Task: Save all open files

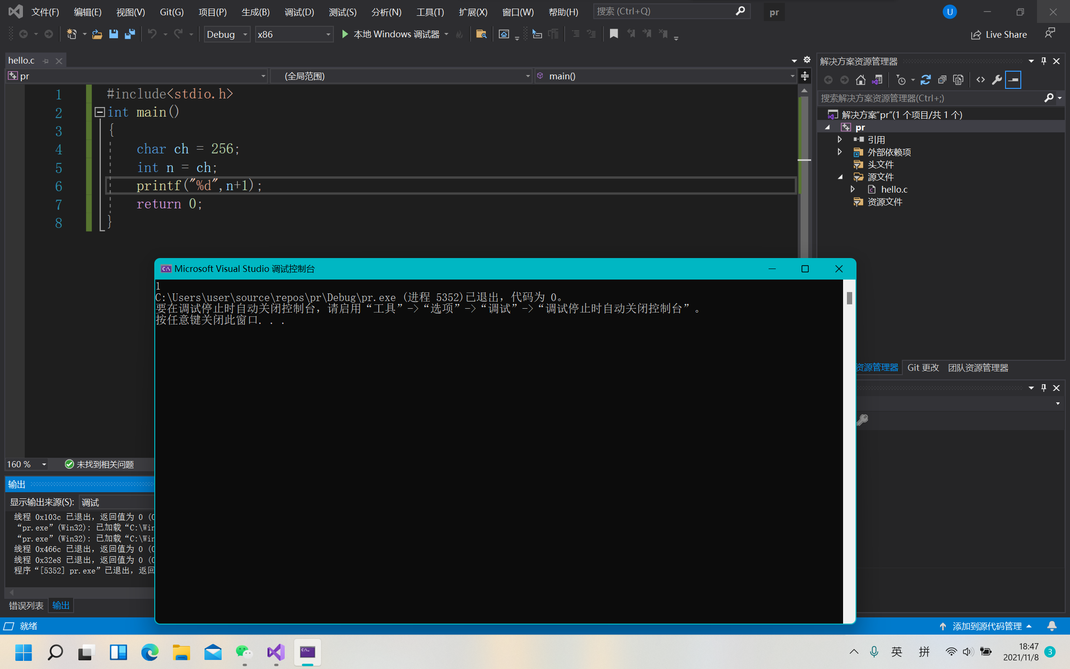Action: coord(129,34)
